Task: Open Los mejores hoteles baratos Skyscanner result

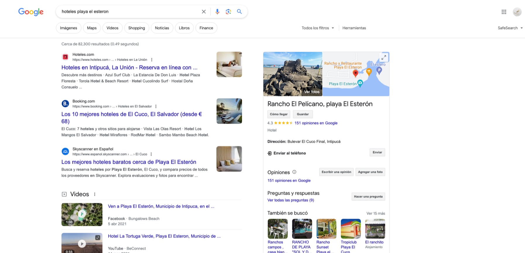Action: point(129,162)
